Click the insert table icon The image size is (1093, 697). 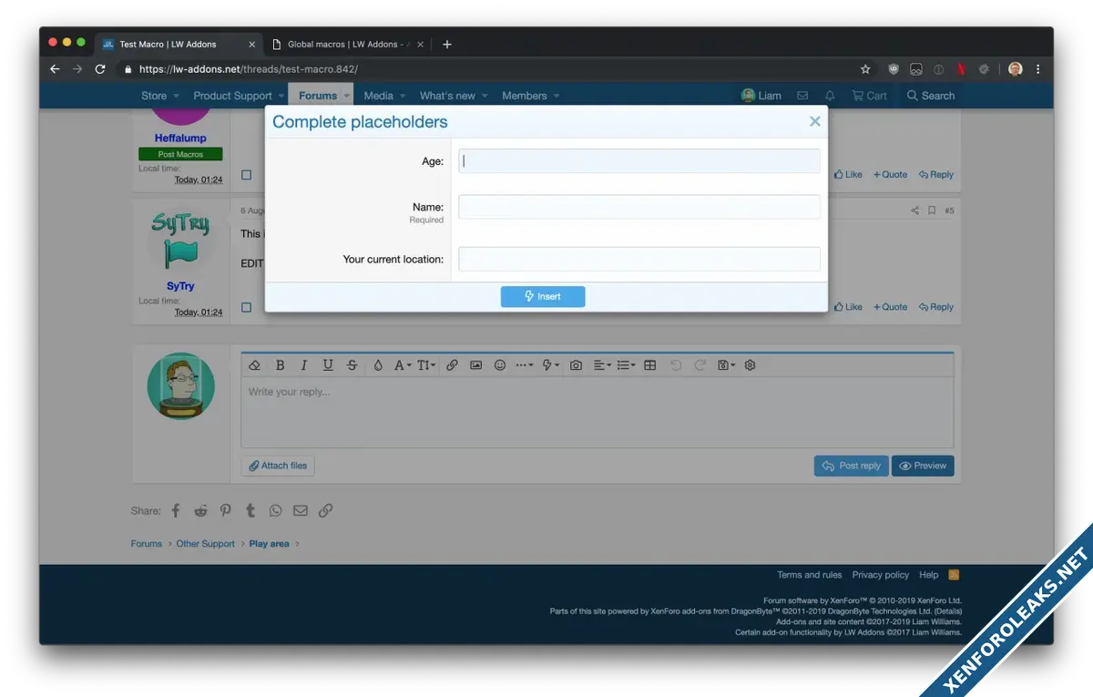(x=649, y=365)
